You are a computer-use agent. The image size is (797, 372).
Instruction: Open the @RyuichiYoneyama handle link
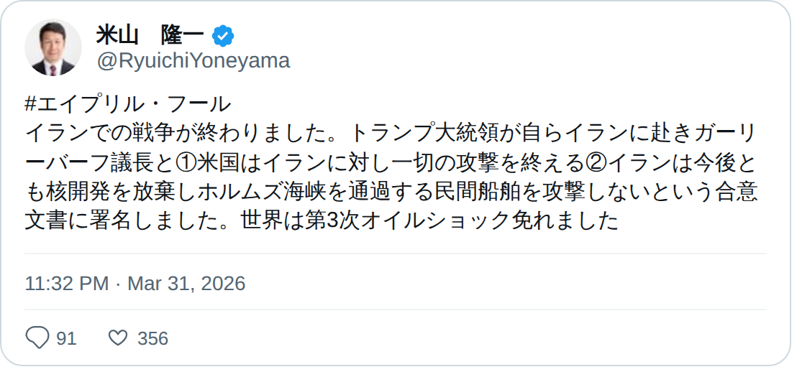pyautogui.click(x=193, y=61)
